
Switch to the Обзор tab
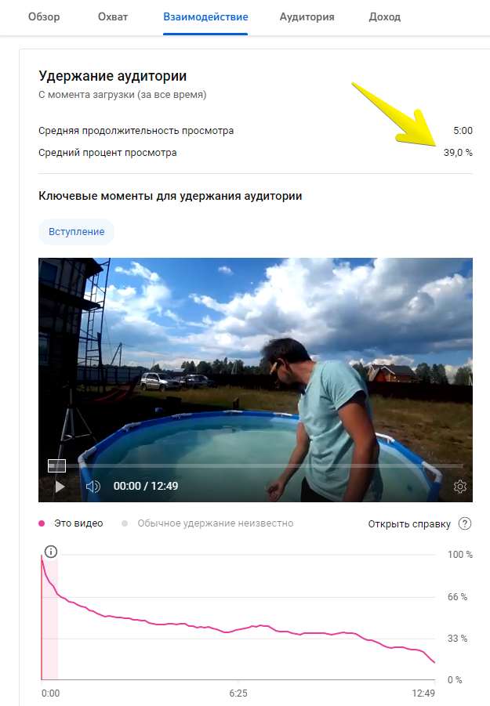point(44,17)
